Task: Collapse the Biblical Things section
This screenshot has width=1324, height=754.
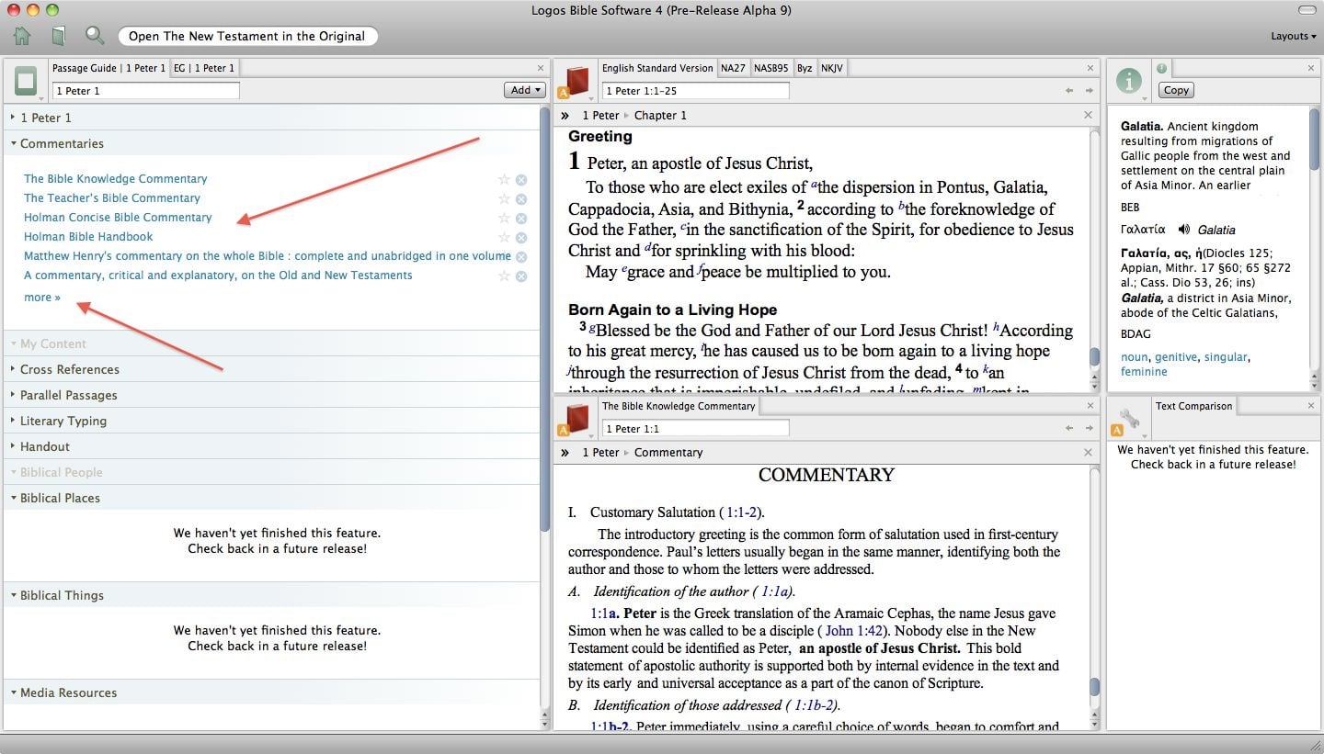Action: (x=14, y=595)
